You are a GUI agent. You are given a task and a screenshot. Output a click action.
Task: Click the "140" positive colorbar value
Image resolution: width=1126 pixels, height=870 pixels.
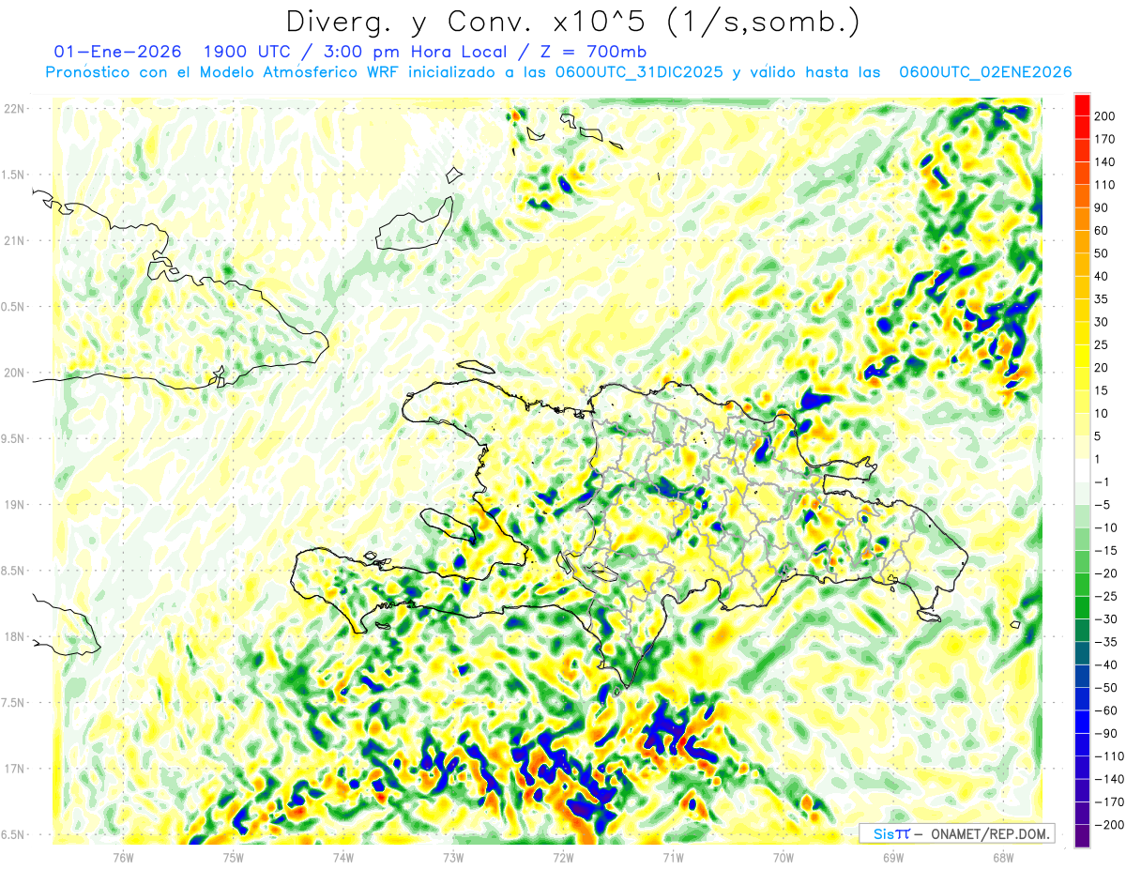(1105, 161)
